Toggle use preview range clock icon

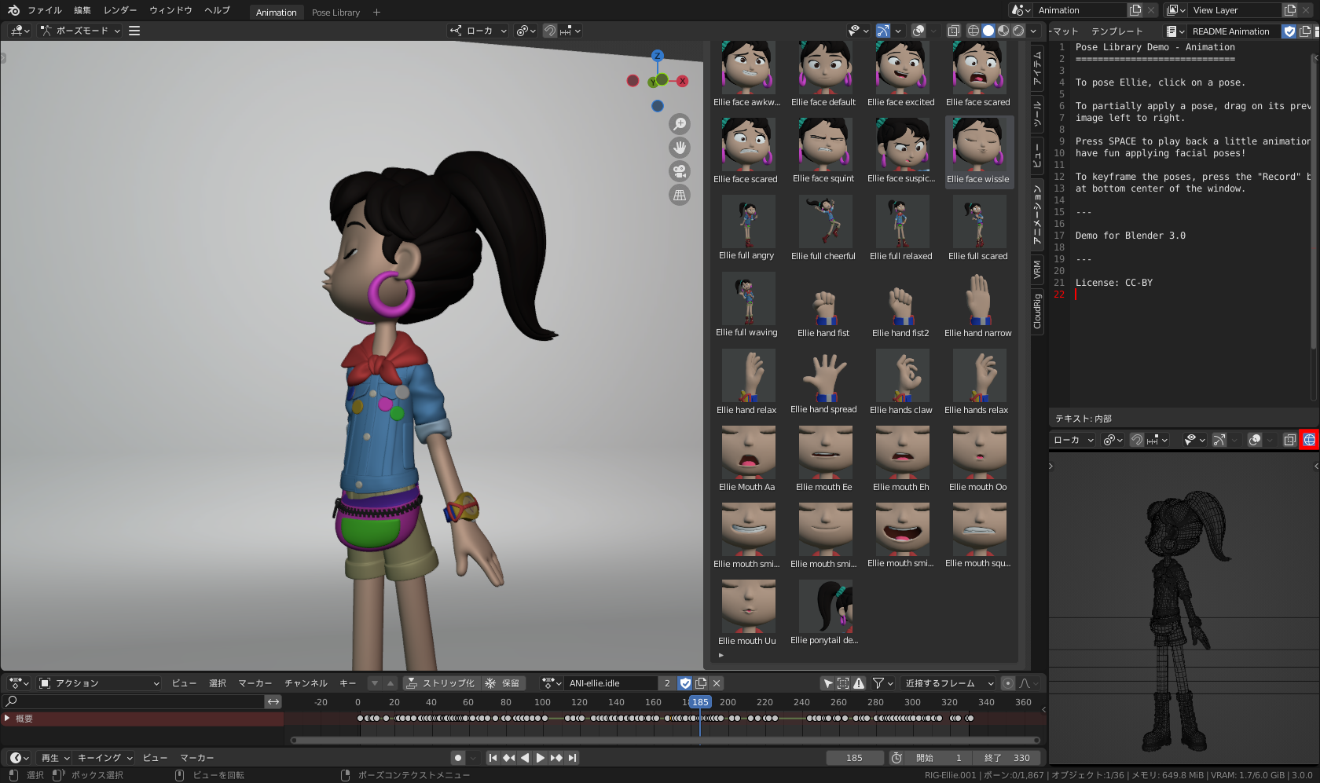point(896,758)
